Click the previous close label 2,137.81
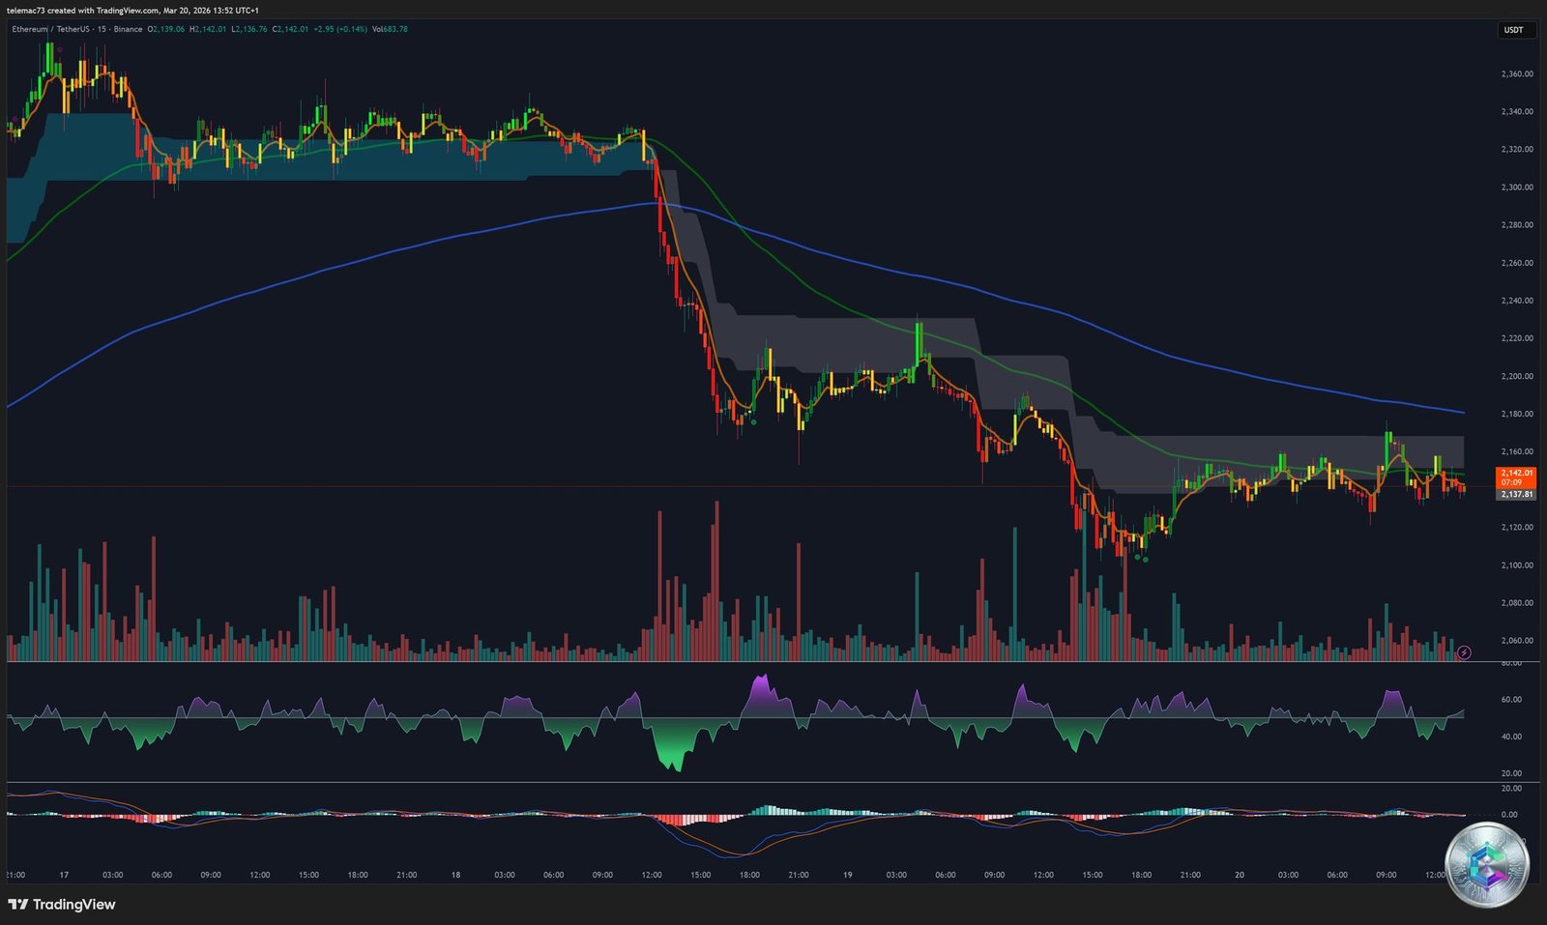The image size is (1547, 925). pyautogui.click(x=1515, y=494)
